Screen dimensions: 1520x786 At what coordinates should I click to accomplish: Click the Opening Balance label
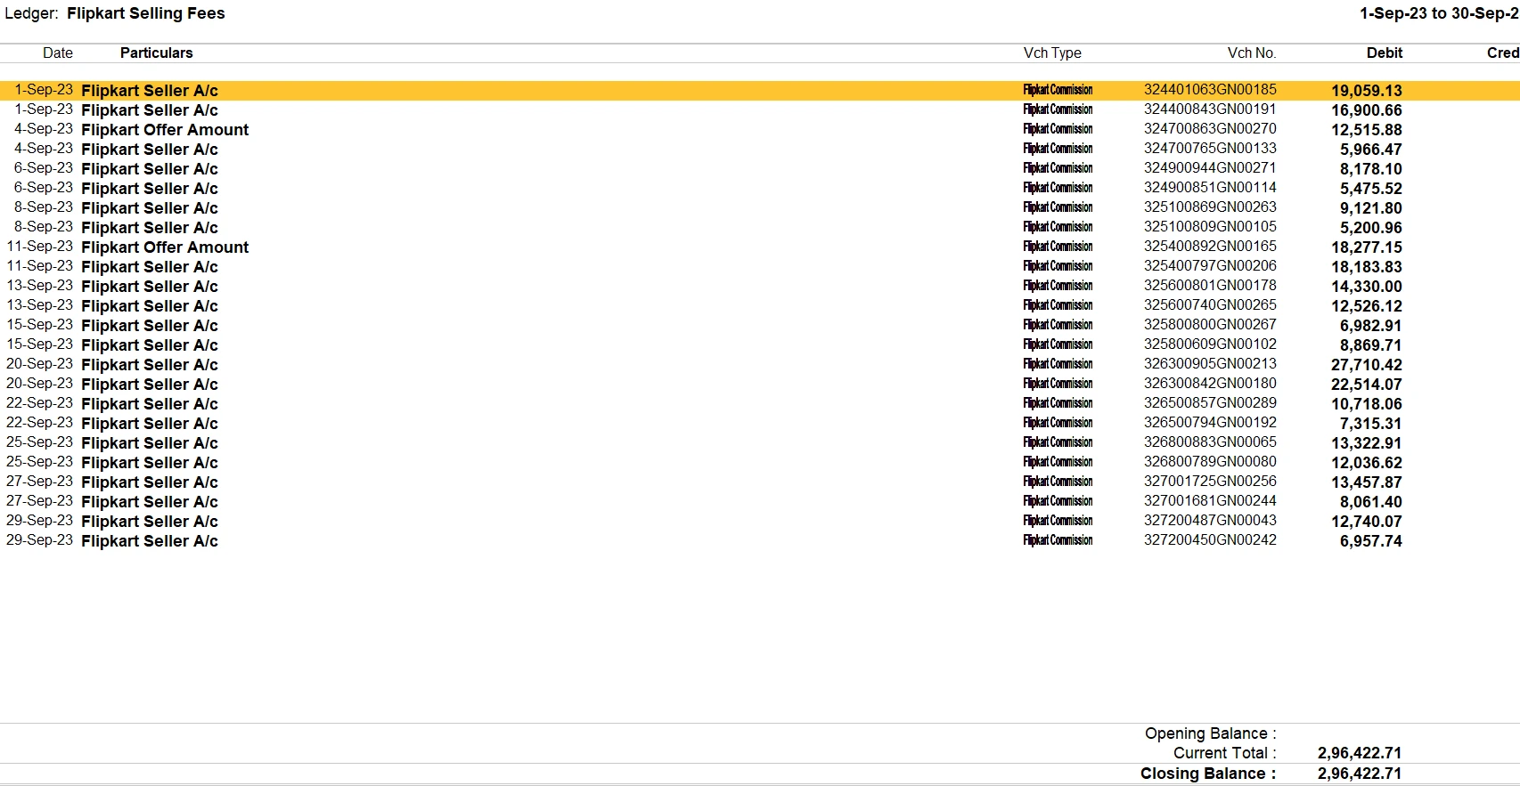1209,733
